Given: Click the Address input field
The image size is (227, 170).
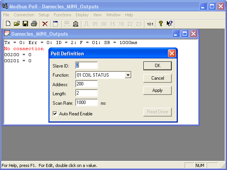Looking at the screenshot, I should tap(86, 84).
